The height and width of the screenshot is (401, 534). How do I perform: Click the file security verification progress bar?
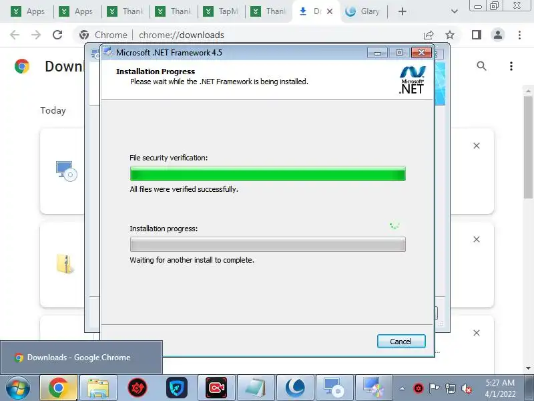(268, 174)
